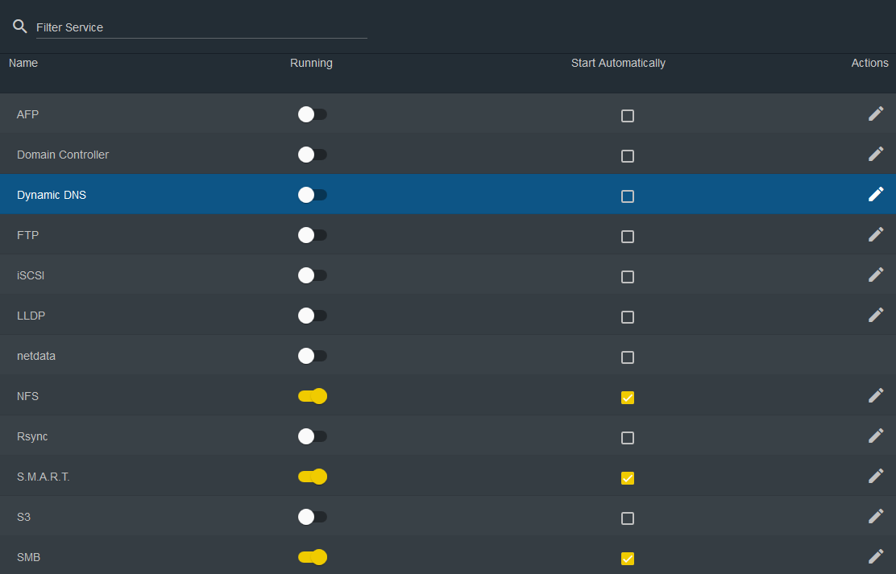Enable auto-start checkbox for LLDP
The height and width of the screenshot is (574, 896).
(628, 317)
